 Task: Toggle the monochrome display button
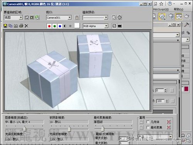[x=70, y=26]
